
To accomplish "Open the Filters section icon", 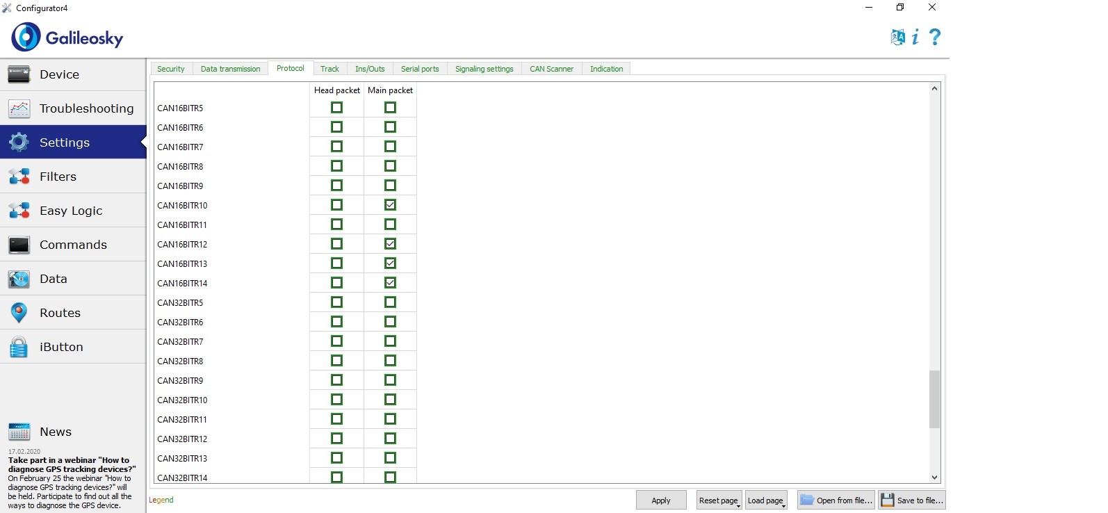I will (x=19, y=177).
